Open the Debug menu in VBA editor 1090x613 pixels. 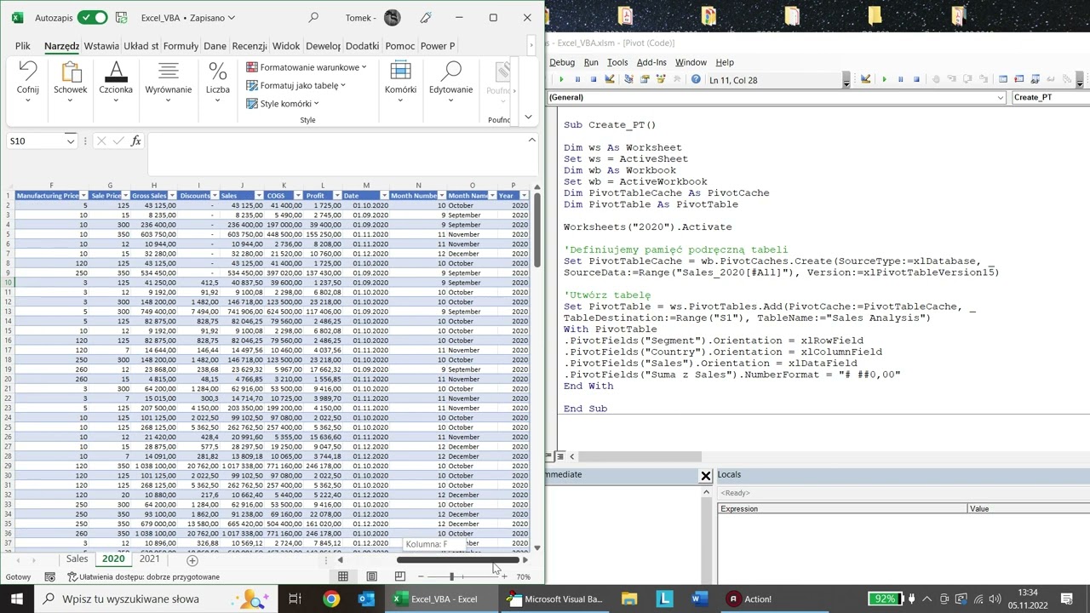562,62
